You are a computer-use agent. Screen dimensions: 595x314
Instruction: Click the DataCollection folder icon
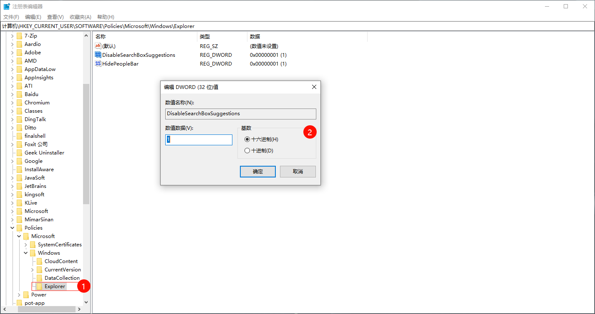point(40,278)
